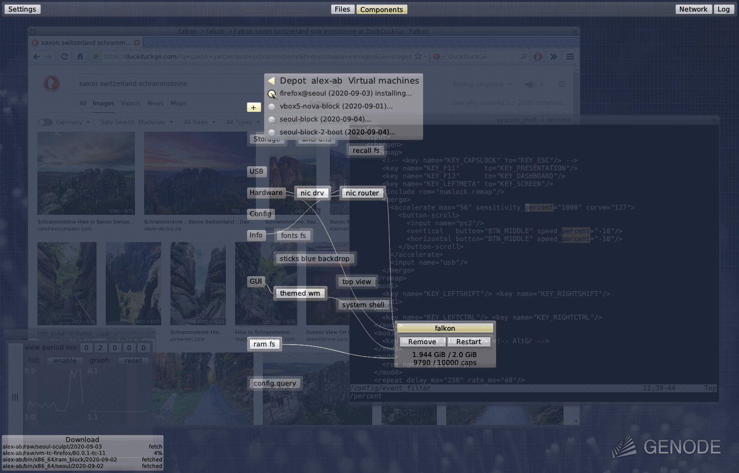Viewport: 739px width, 473px height.
Task: Enable the list in the top view panel
Action: 65,361
